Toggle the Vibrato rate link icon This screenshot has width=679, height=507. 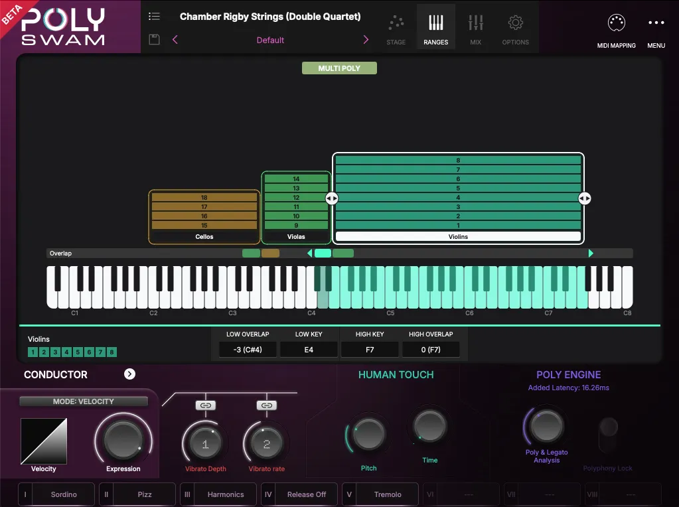[x=267, y=405]
